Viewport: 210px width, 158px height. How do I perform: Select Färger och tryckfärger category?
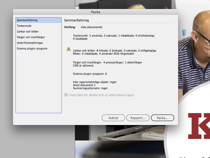coord(39,37)
